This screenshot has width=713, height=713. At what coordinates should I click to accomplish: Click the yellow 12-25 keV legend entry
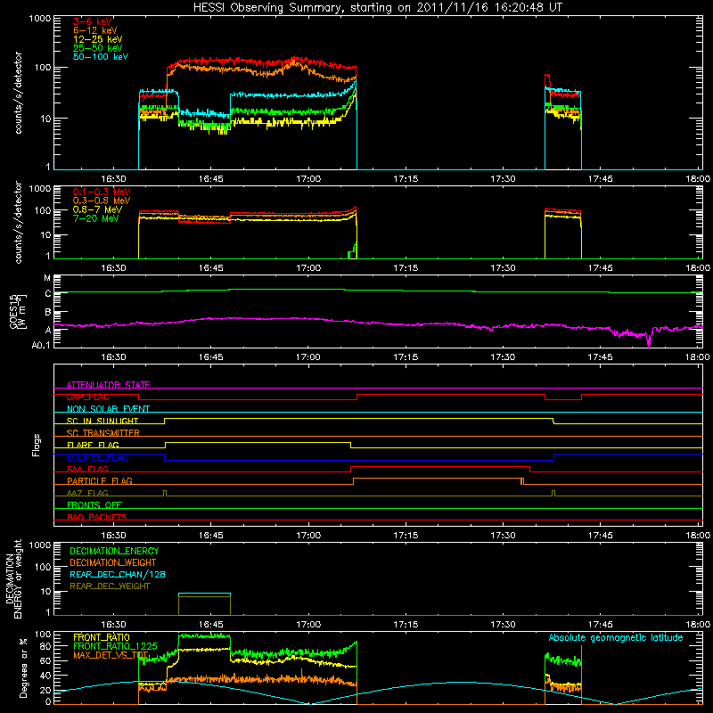tap(98, 39)
